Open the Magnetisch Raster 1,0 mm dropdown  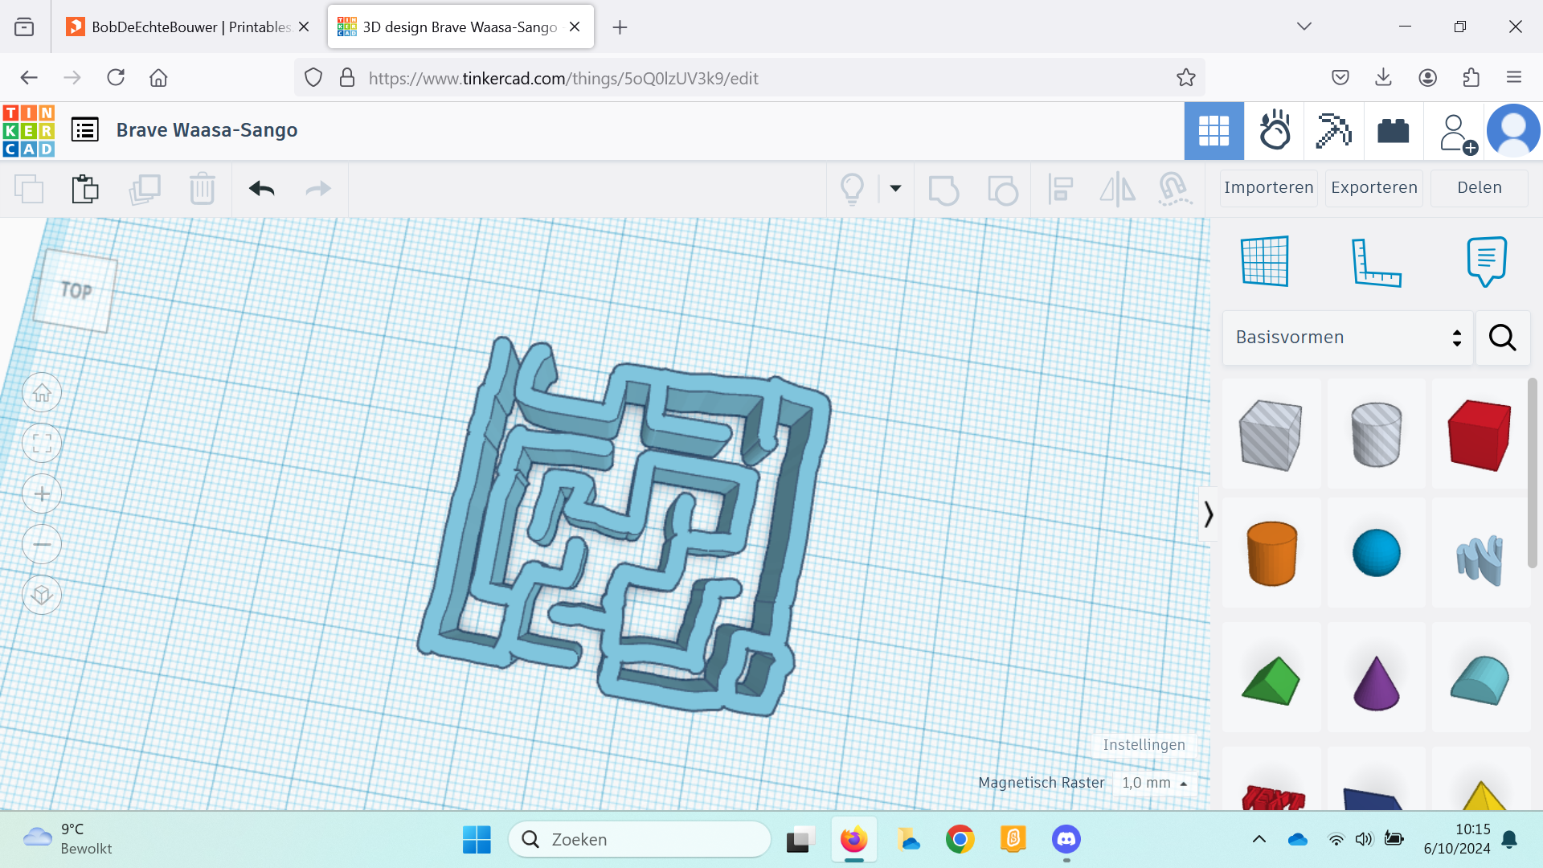click(x=1155, y=783)
